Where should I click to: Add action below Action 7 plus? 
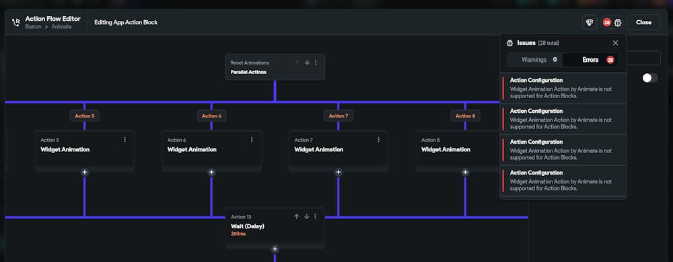tap(339, 172)
